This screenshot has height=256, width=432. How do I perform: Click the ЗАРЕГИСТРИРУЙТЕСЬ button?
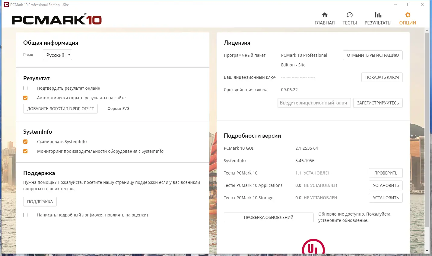(378, 103)
